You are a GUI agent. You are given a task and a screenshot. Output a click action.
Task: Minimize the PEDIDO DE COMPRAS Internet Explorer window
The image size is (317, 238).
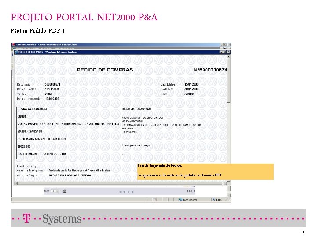point(221,52)
